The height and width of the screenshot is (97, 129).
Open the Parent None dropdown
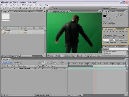pos(59,68)
